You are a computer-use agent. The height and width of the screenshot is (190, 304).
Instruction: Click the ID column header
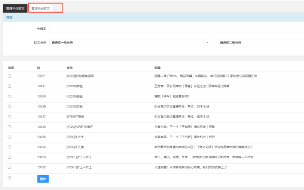click(39, 68)
